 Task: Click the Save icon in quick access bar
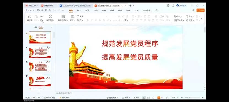pyautogui.click(x=38, y=10)
